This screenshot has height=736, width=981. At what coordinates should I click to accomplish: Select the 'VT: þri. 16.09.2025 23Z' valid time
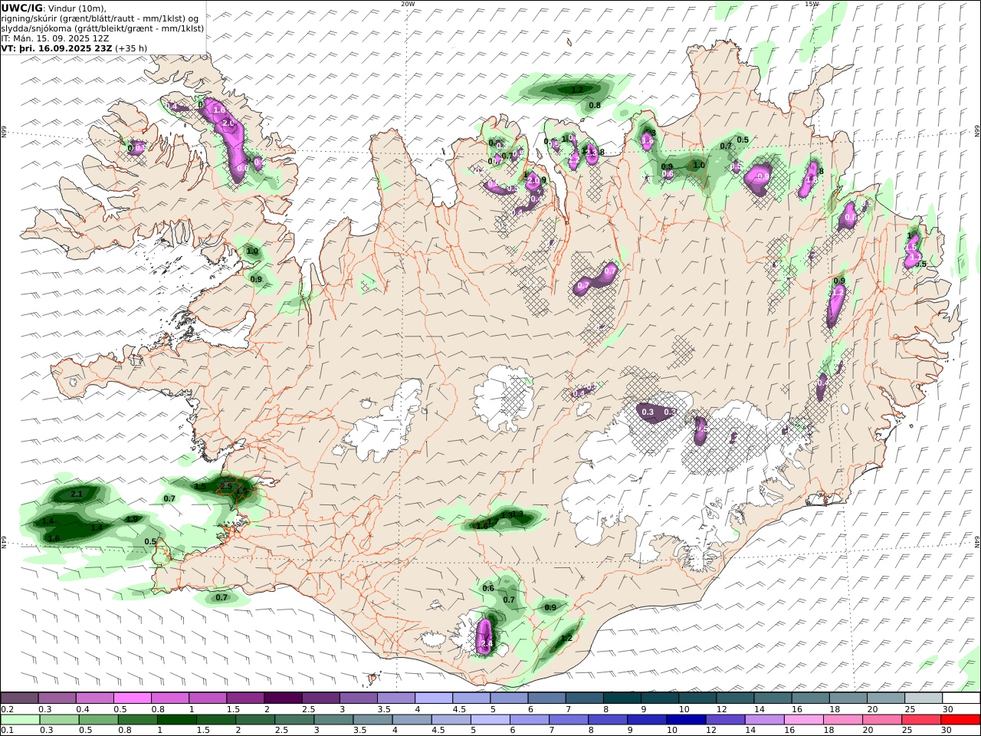pyautogui.click(x=57, y=48)
